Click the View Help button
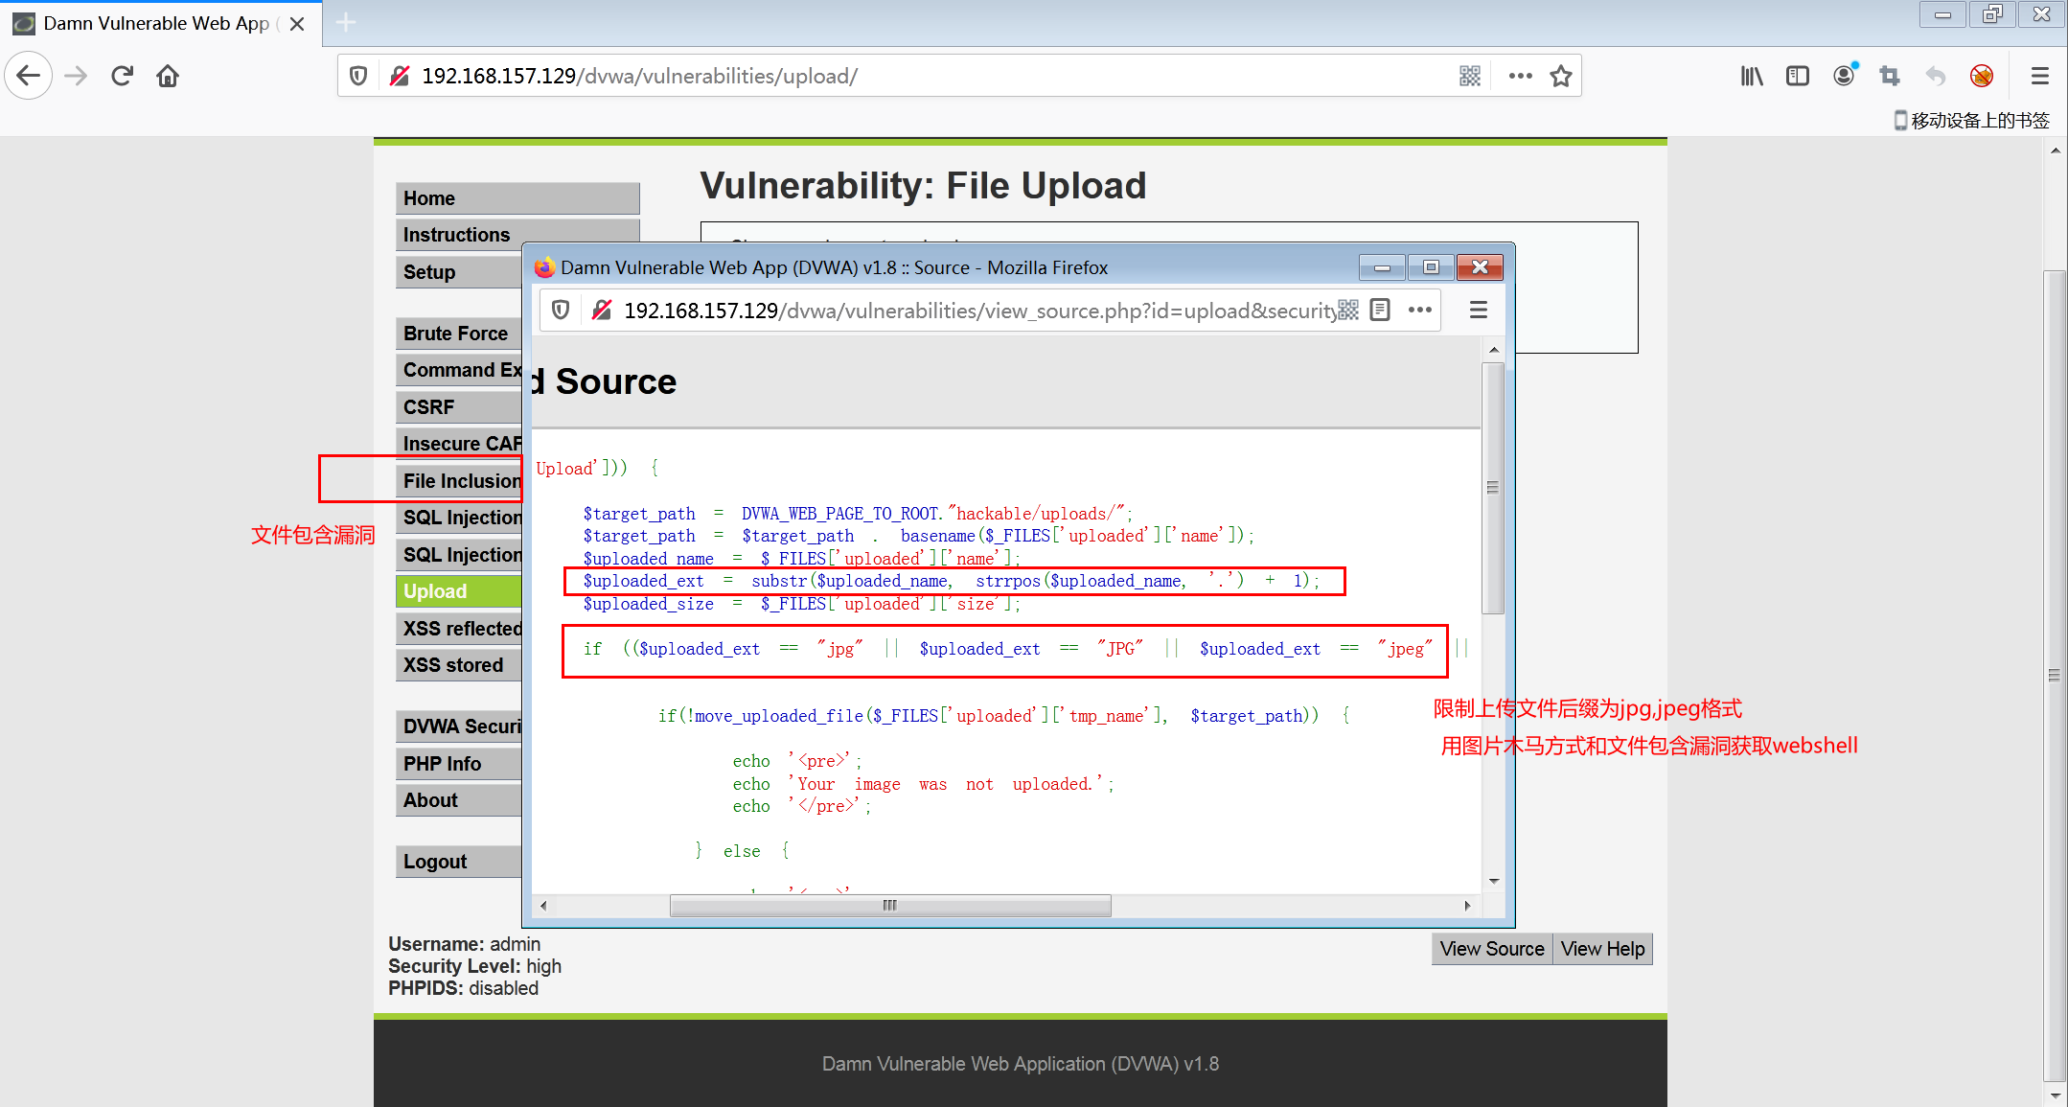The width and height of the screenshot is (2068, 1107). [1602, 949]
